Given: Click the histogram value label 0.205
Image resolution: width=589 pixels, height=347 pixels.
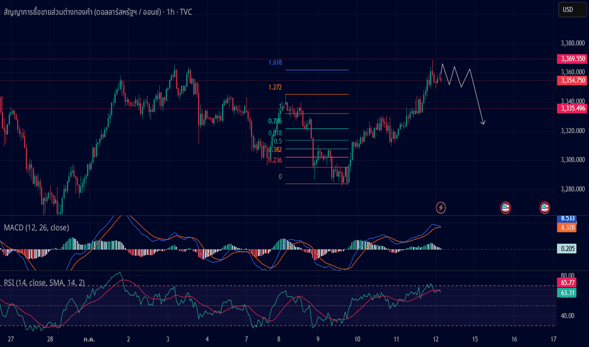Looking at the screenshot, I should point(566,249).
